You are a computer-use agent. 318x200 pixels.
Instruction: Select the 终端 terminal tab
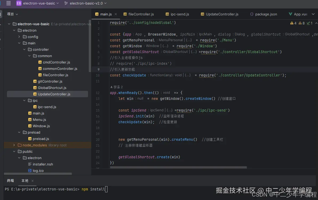pyautogui.click(x=11, y=181)
